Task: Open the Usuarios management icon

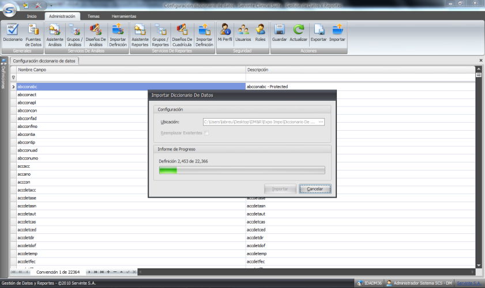Action: coord(243,33)
